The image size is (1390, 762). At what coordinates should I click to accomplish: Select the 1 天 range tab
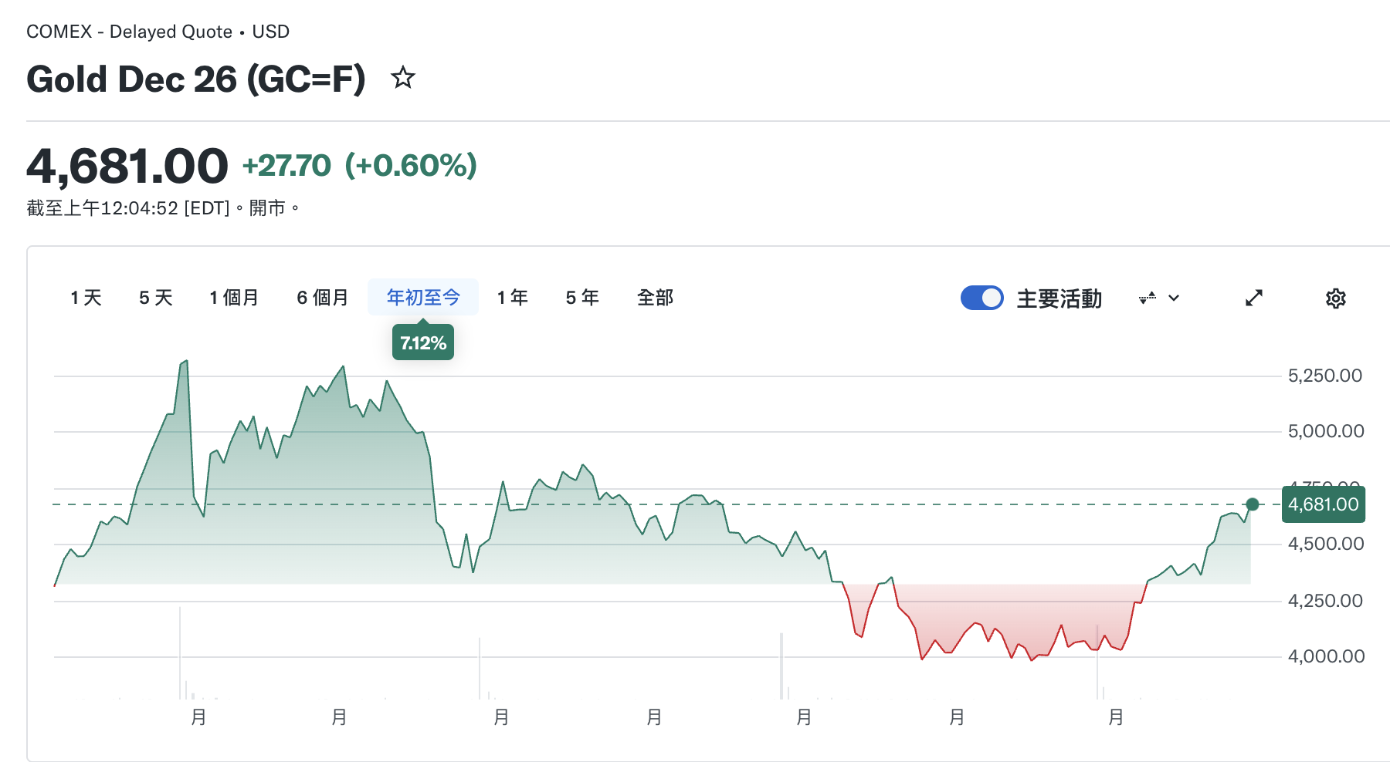coord(86,298)
